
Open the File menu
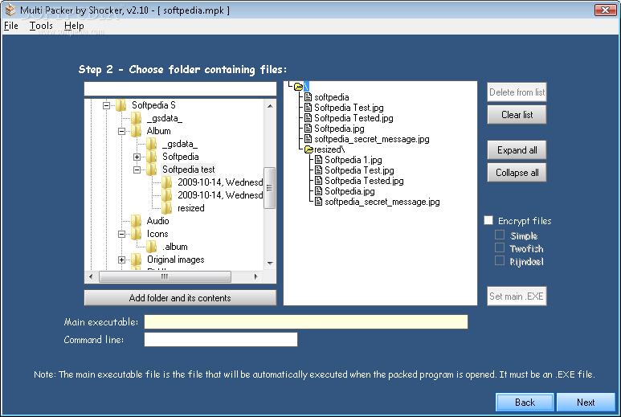click(11, 26)
